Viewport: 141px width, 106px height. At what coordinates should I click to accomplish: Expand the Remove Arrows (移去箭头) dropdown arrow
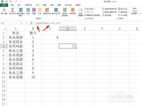coord(113,15)
